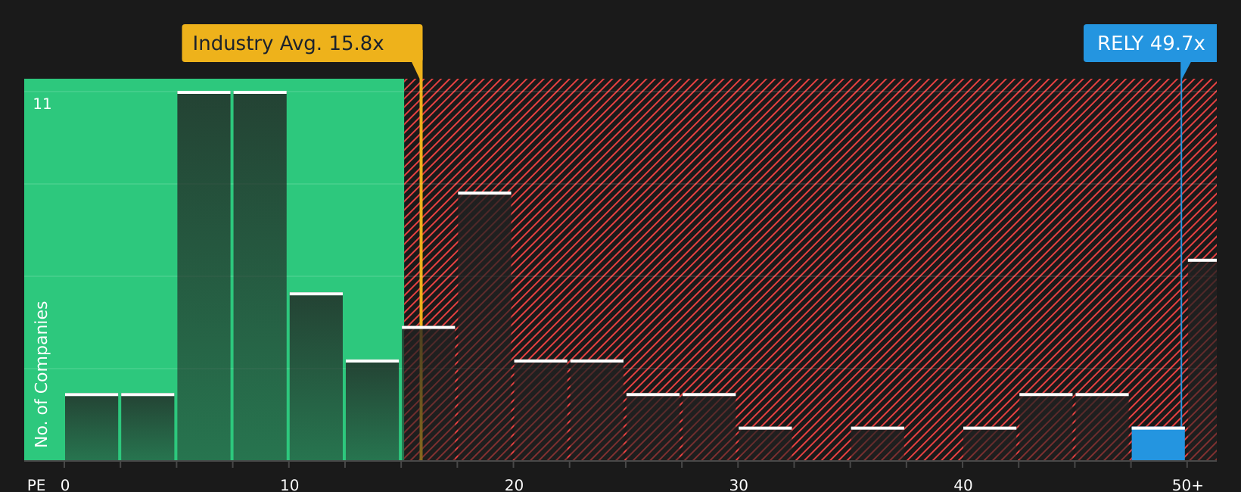Select the tall bar for PE 7.5 to 10

tap(260, 276)
